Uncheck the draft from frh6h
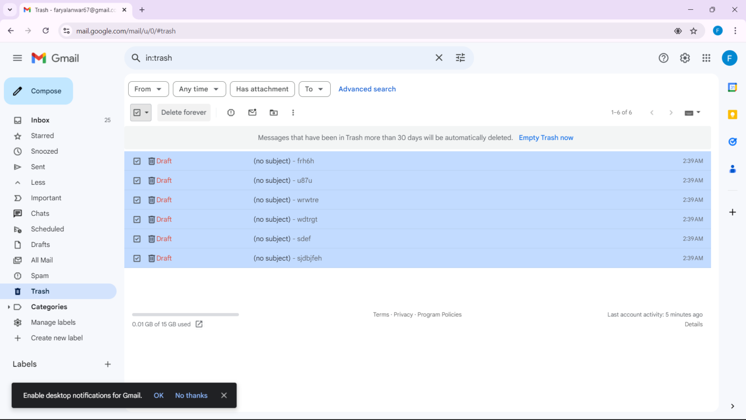746x420 pixels. [137, 161]
